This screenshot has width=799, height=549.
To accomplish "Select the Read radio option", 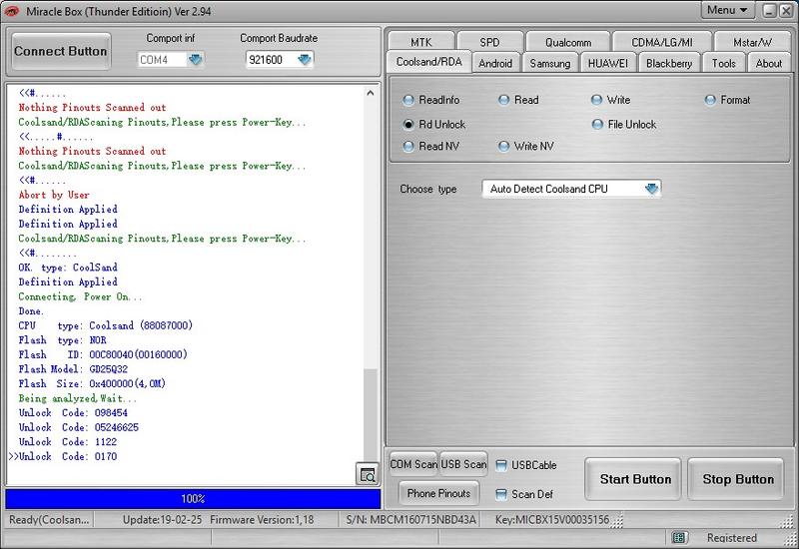I will (x=517, y=100).
